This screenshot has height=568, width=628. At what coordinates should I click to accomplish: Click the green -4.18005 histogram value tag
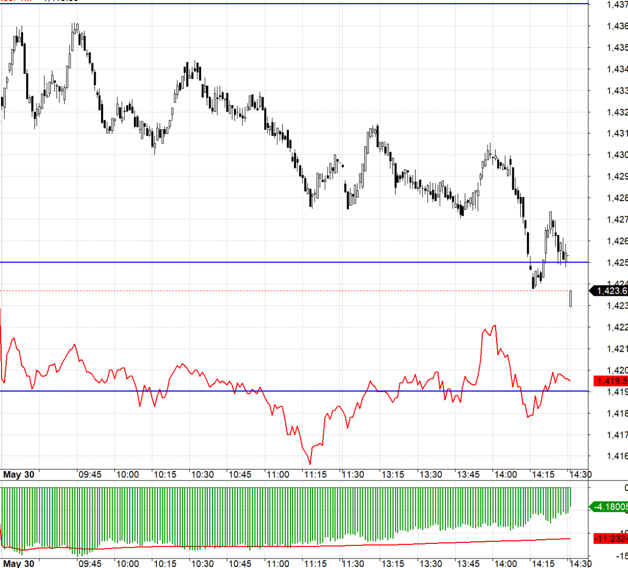coord(610,507)
